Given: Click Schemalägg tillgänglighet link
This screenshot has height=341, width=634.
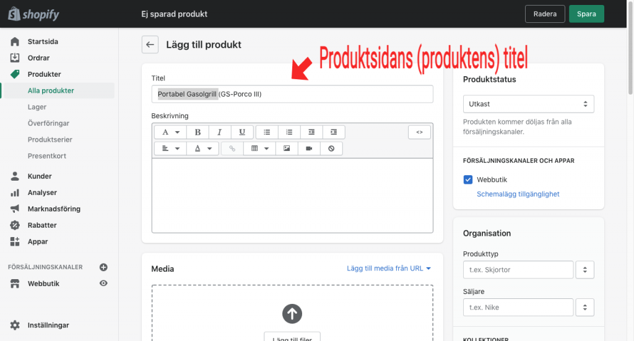Looking at the screenshot, I should point(518,194).
